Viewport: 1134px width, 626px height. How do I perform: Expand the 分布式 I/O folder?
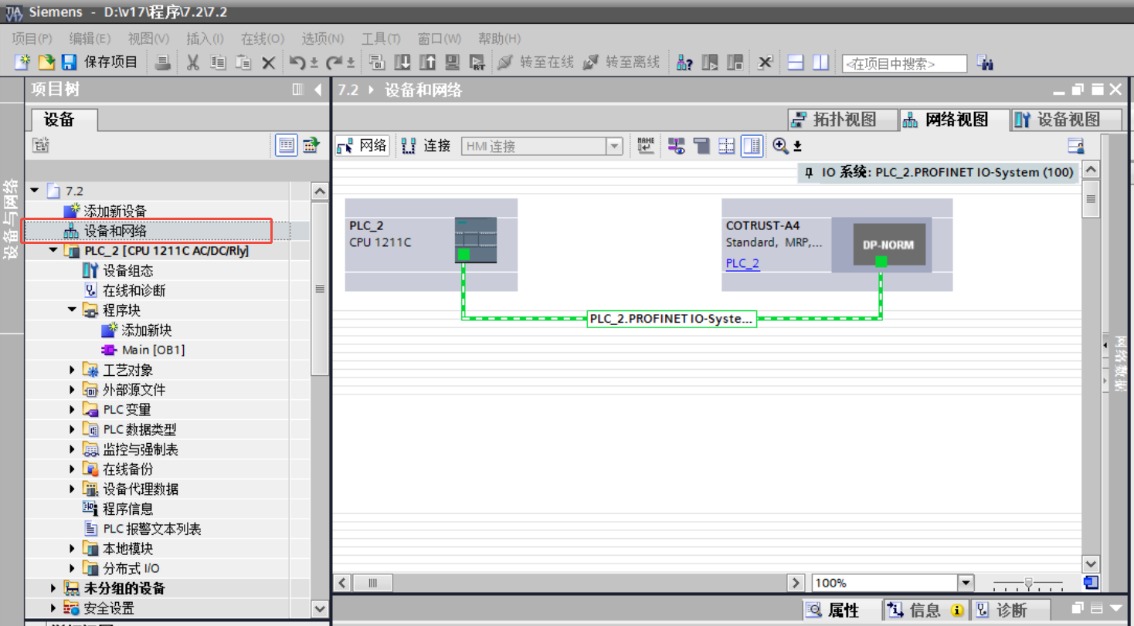72,569
